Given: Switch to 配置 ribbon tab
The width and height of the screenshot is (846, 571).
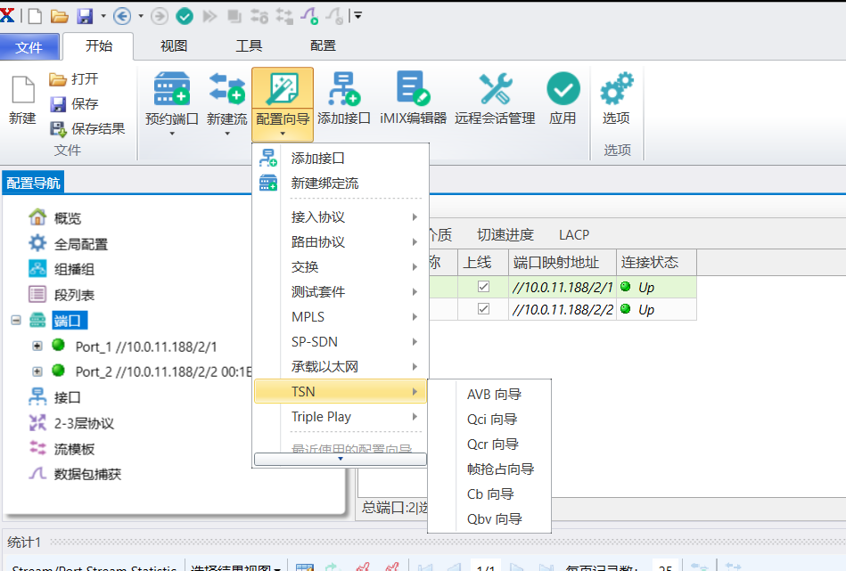Looking at the screenshot, I should pyautogui.click(x=323, y=45).
